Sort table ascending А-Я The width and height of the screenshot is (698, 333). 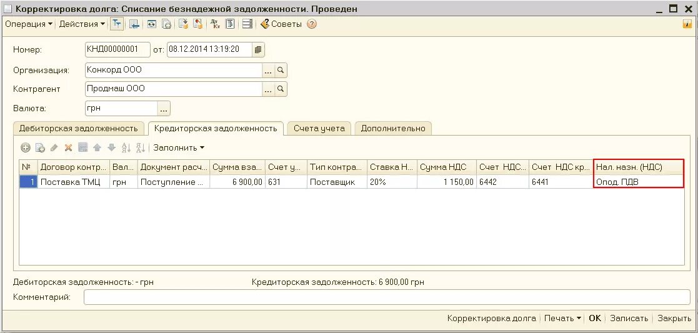click(x=126, y=148)
